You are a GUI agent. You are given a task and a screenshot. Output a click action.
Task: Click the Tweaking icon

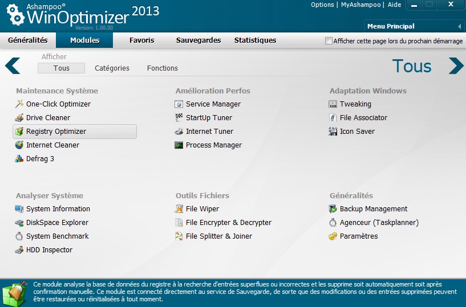click(333, 104)
